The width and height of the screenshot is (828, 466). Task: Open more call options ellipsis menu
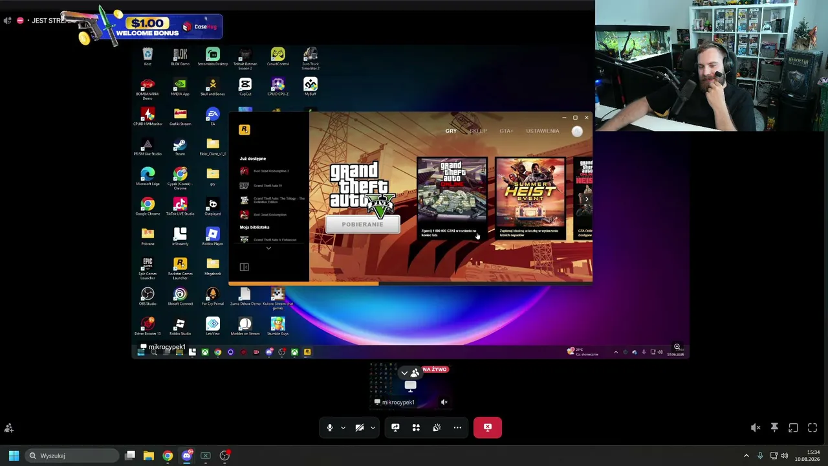pos(457,427)
